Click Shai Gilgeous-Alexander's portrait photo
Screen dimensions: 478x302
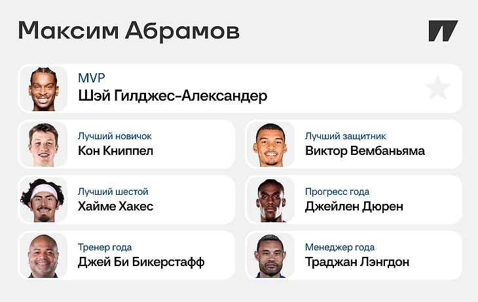coord(44,89)
